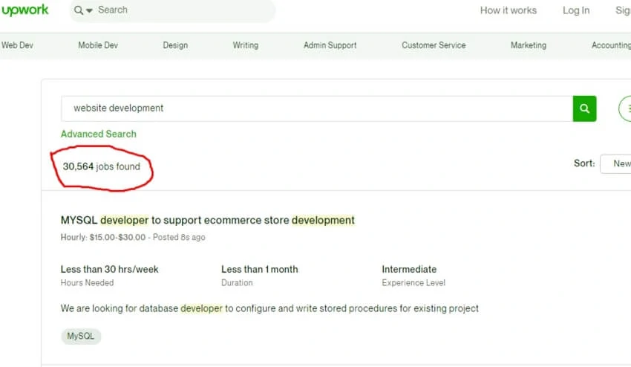This screenshot has width=631, height=367.
Task: Click the Intermediate experience level text
Action: pos(409,269)
